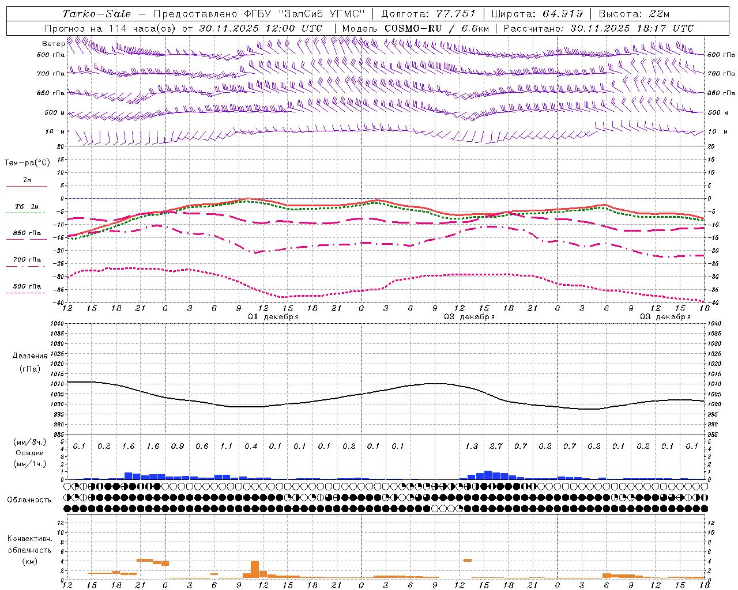This screenshot has height=590, width=738.
Task: Select the 'Предоставлено ФГБУ "ЗапСиб УГМС"' header text
Action: [x=259, y=14]
